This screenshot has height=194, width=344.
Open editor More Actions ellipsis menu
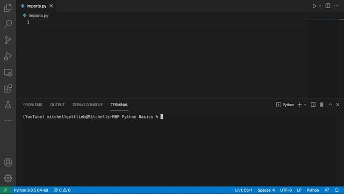point(336,6)
